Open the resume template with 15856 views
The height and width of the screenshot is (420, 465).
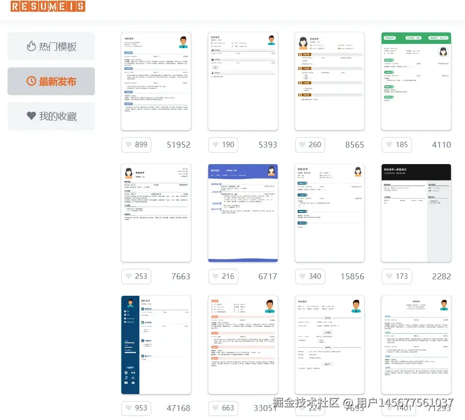coord(330,213)
